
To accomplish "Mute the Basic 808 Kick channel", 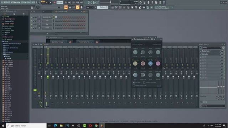I will pyautogui.click(x=32, y=17).
